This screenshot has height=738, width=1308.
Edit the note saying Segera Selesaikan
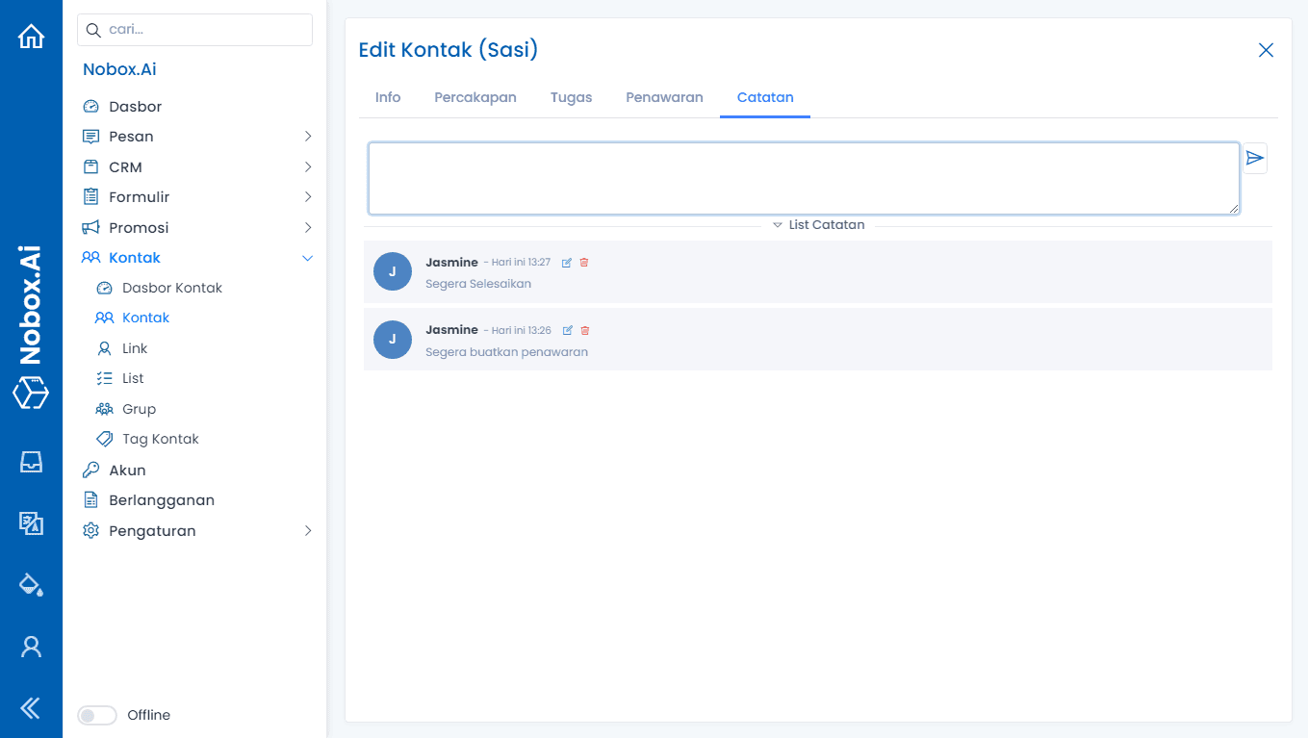pyautogui.click(x=567, y=262)
